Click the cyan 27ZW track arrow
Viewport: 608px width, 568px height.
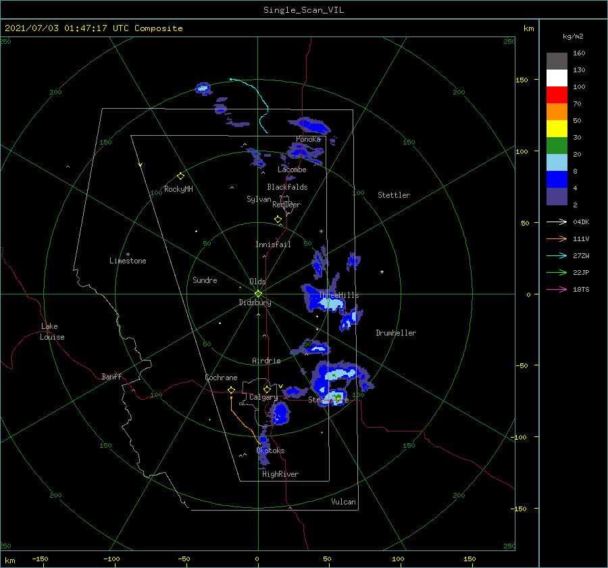click(557, 255)
